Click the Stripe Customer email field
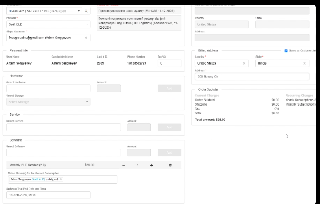 tap(48, 38)
